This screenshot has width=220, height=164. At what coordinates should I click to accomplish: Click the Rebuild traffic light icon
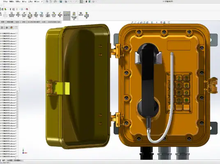tap(86, 1)
